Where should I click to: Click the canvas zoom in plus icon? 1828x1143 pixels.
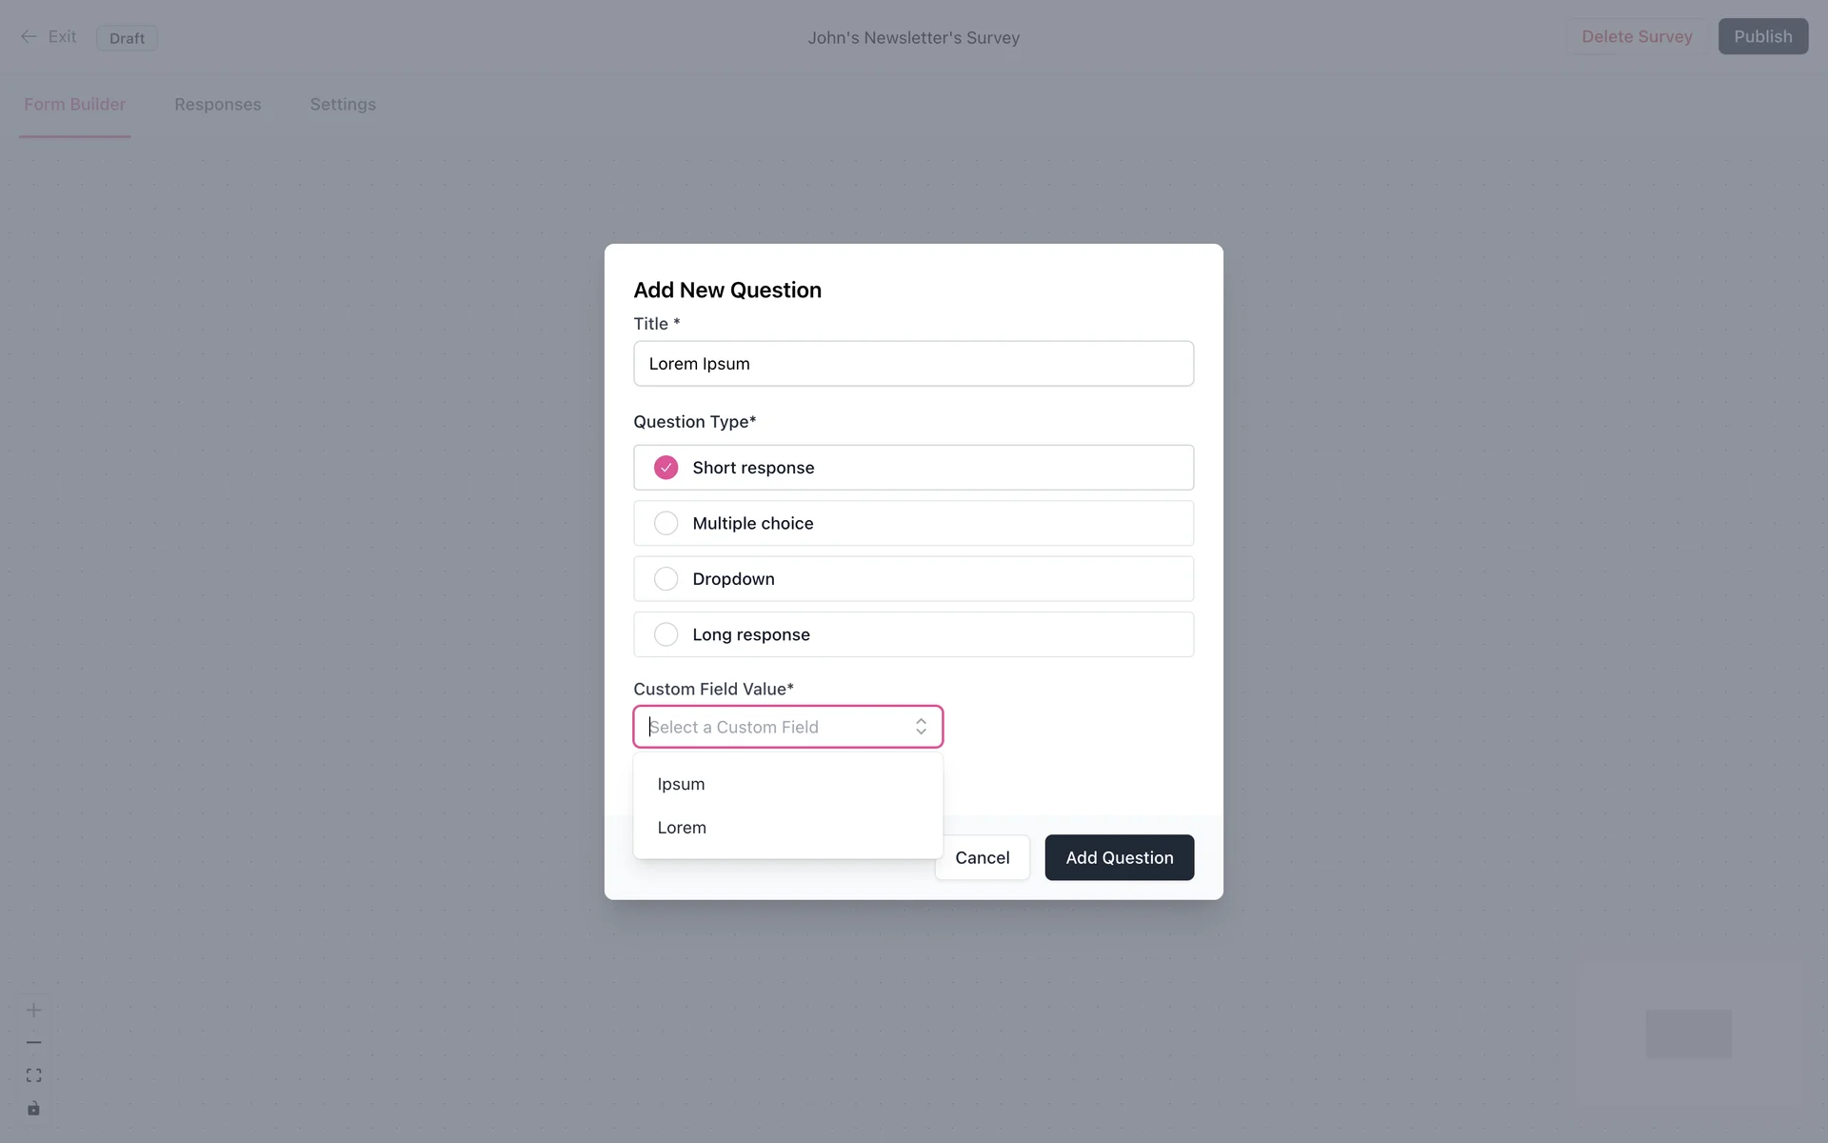tap(33, 1010)
